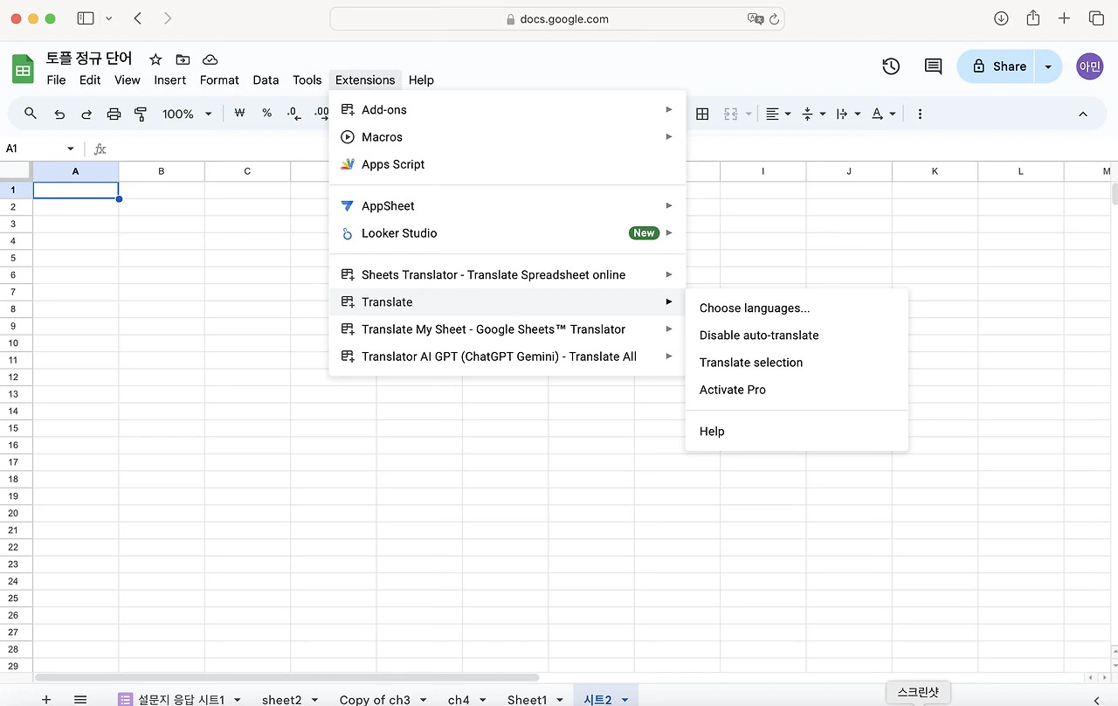Click the Safari sidebar toggle icon
The height and width of the screenshot is (706, 1118).
coord(86,18)
